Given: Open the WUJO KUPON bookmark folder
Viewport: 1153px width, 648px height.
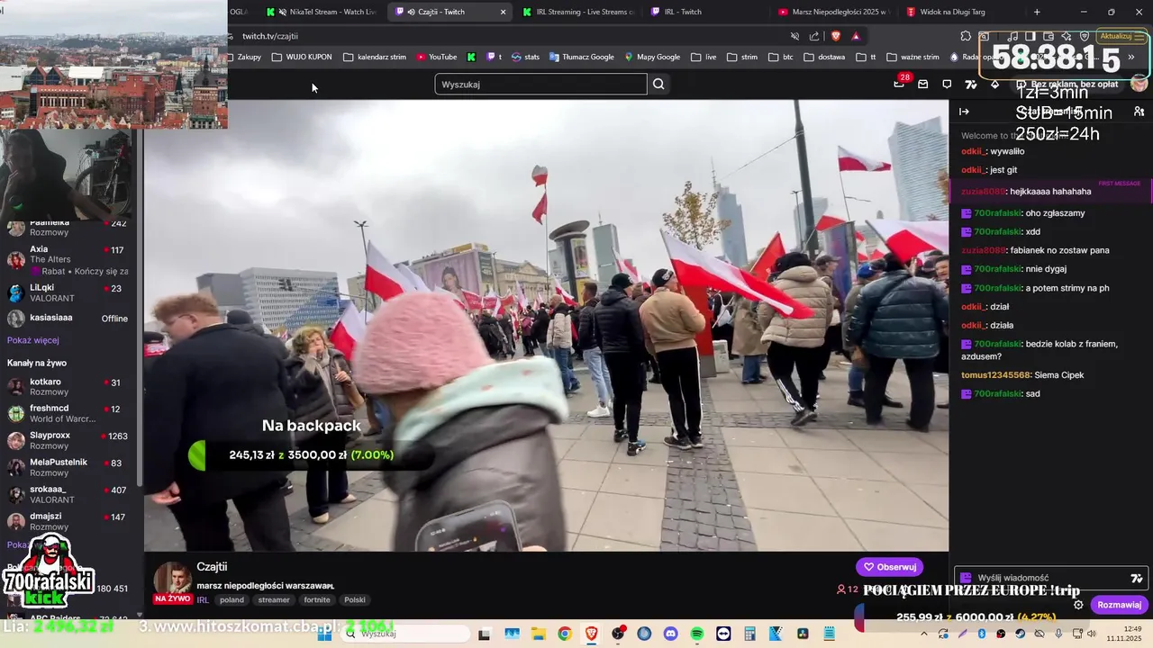Looking at the screenshot, I should coord(303,57).
